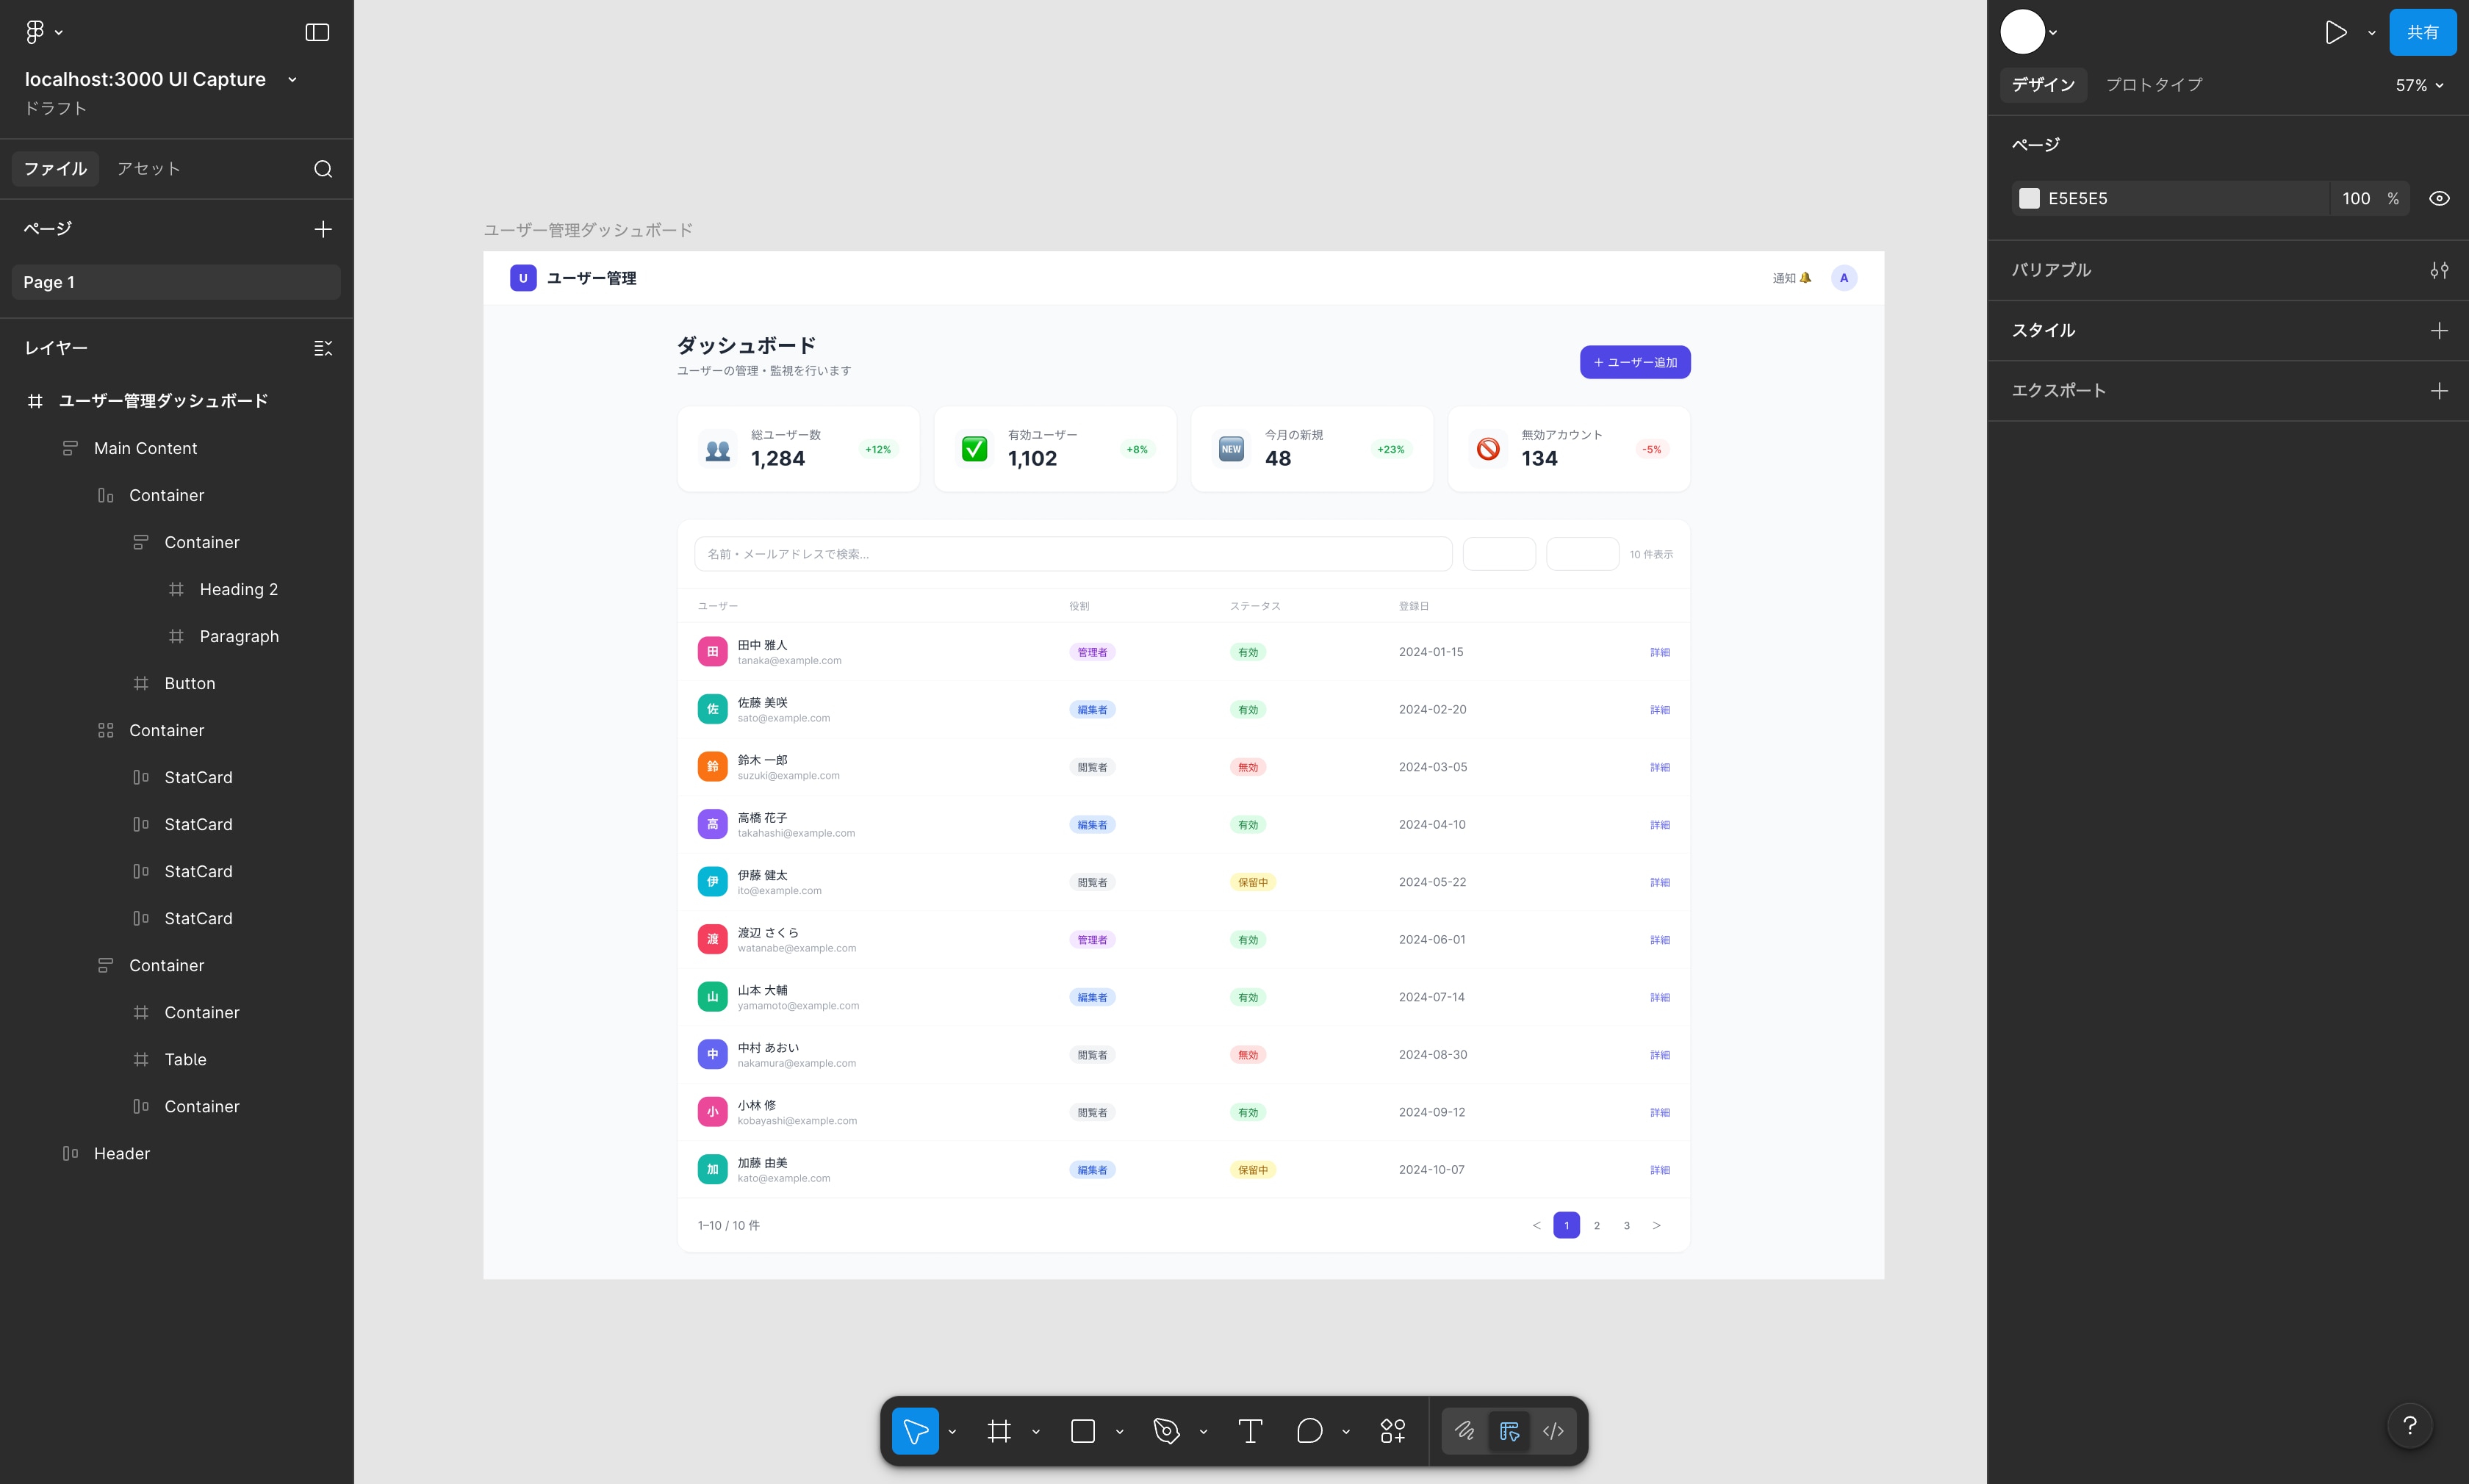Select the Pen tool
The width and height of the screenshot is (2469, 1484).
pyautogui.click(x=1166, y=1431)
